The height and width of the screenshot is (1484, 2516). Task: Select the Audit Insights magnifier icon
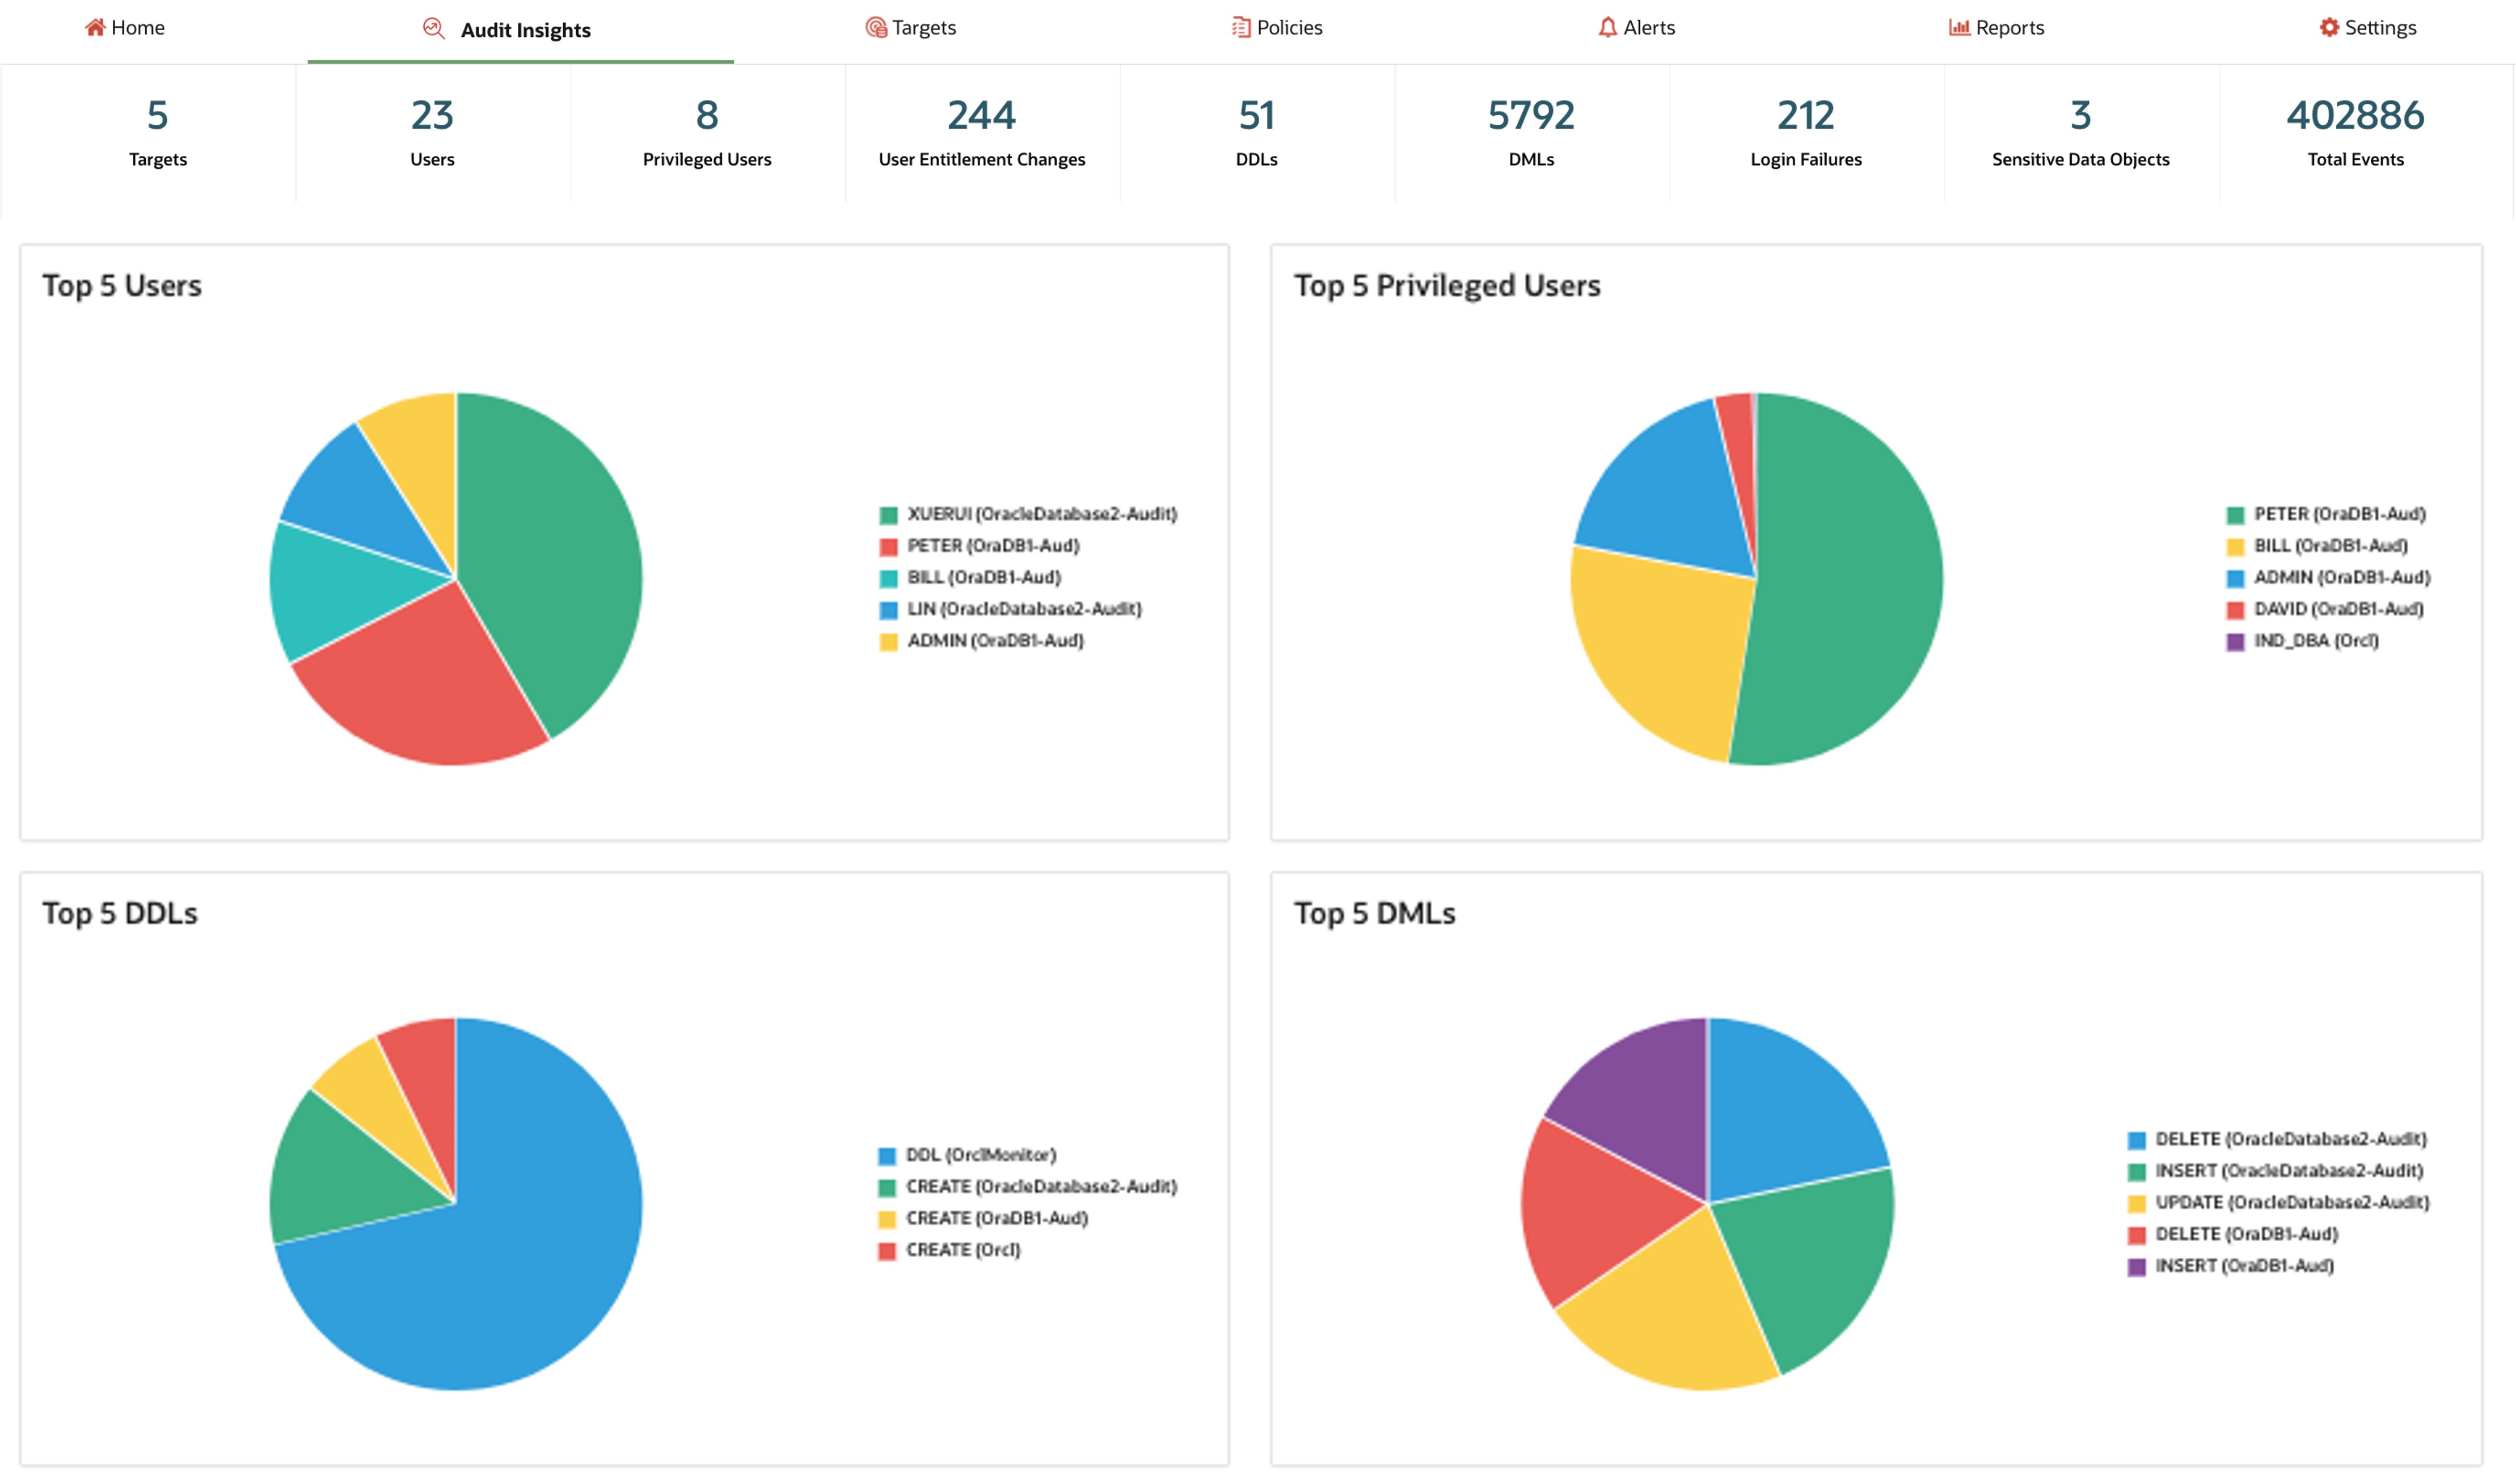coord(432,28)
